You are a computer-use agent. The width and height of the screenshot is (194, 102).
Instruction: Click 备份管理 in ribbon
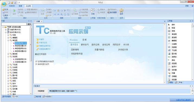point(112,12)
